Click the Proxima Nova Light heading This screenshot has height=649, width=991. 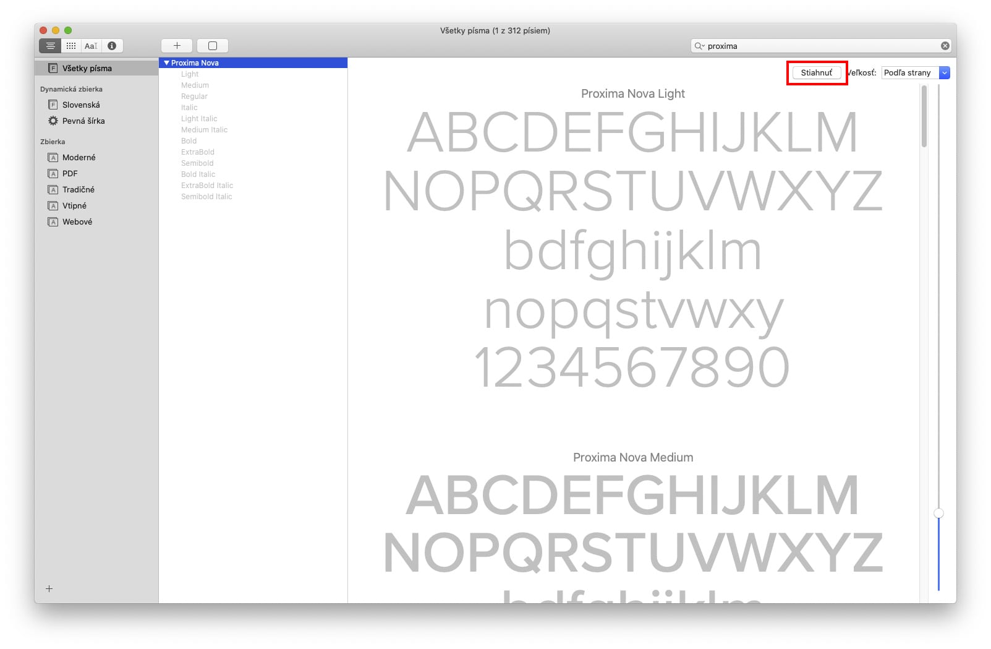632,93
